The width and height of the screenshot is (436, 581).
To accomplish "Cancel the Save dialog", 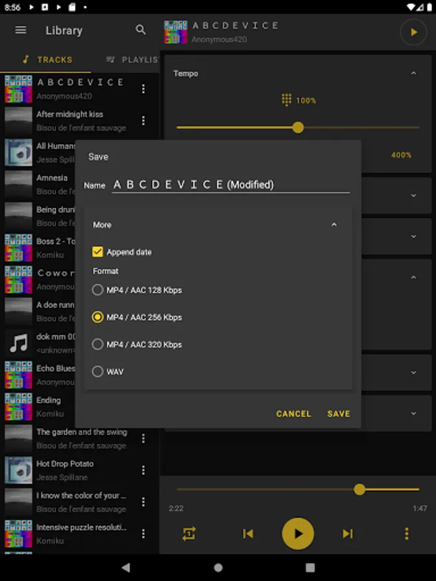I will point(293,414).
